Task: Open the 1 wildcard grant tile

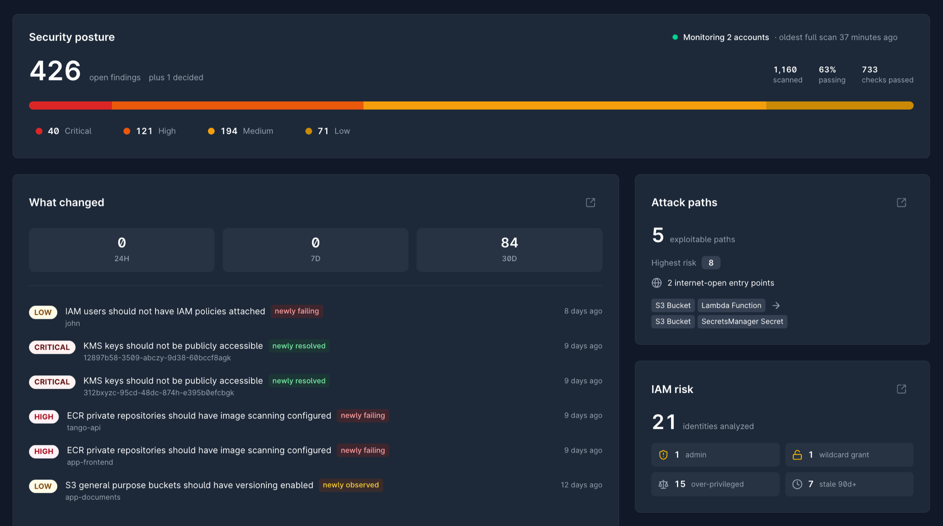Action: click(849, 455)
